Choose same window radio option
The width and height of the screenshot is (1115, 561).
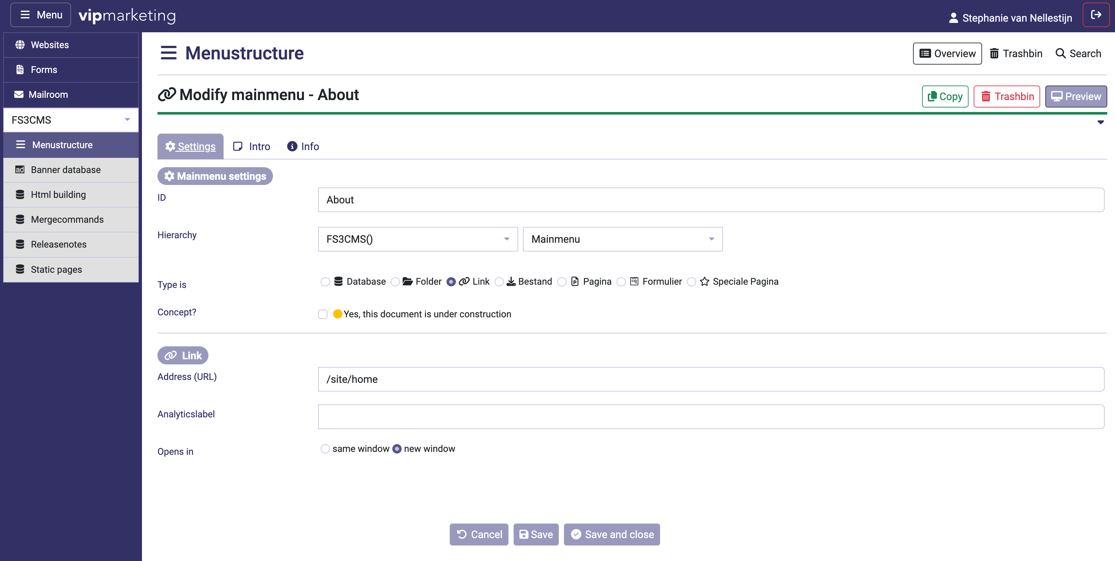pyautogui.click(x=325, y=449)
